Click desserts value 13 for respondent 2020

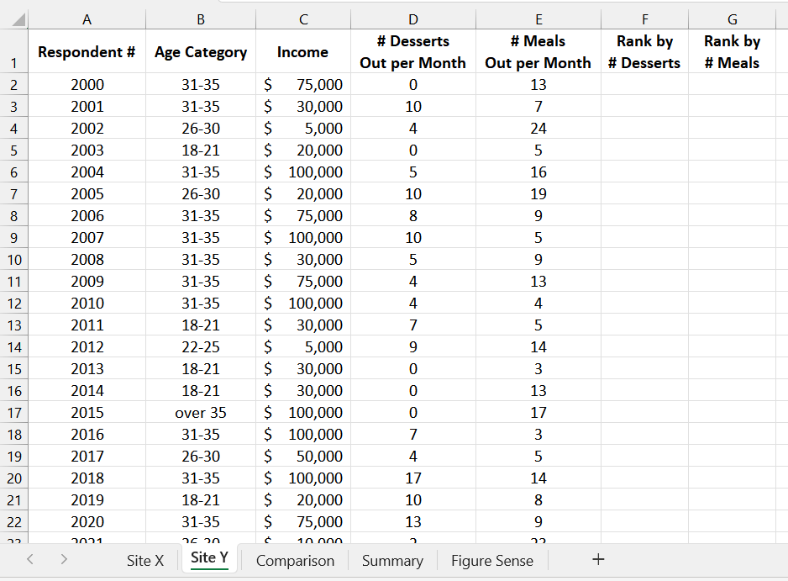click(x=413, y=521)
